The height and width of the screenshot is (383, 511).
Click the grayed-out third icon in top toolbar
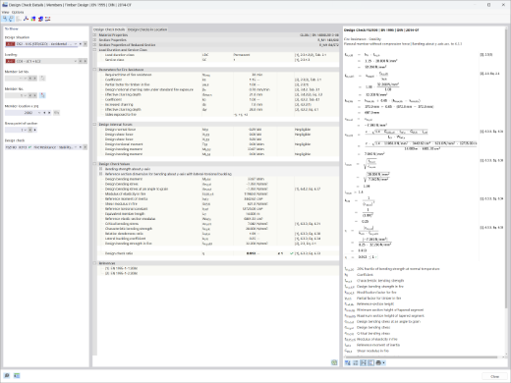(x=19, y=19)
